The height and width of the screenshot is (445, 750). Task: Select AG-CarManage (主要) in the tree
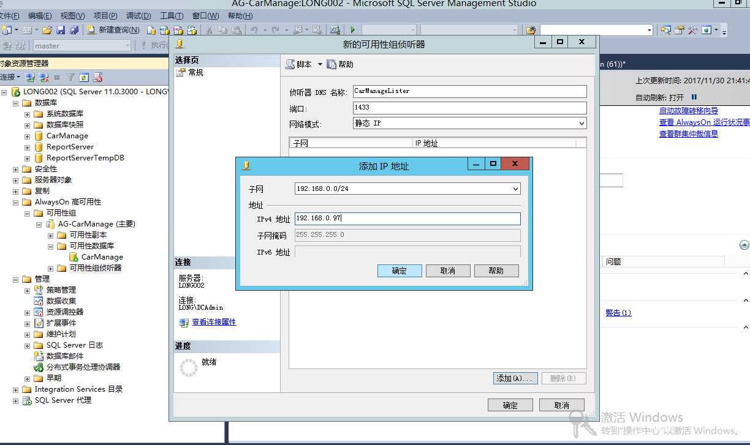pyautogui.click(x=96, y=224)
